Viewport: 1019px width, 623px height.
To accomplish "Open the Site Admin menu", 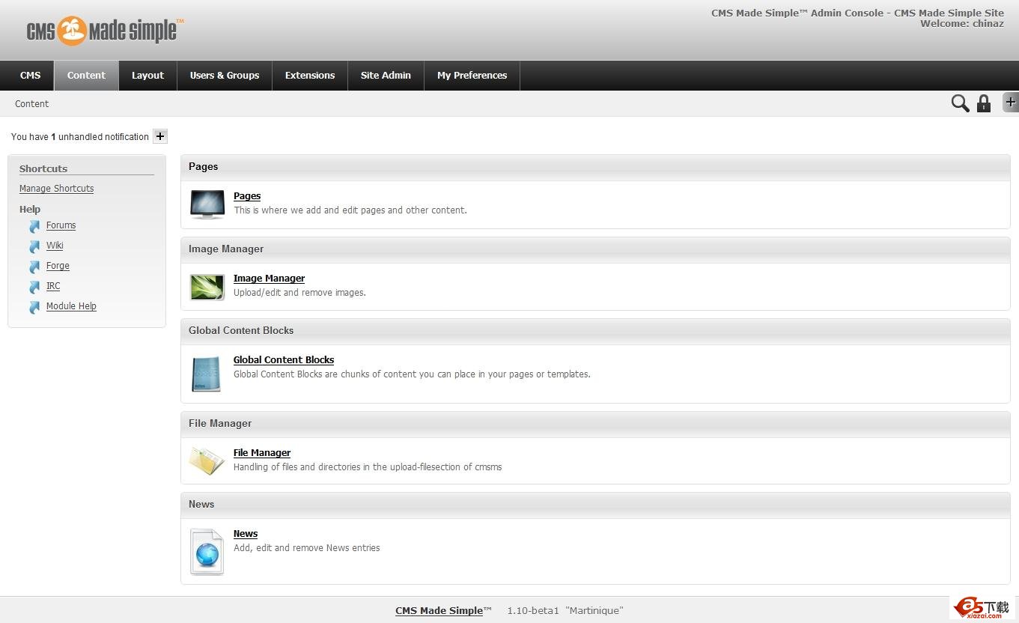I will [x=386, y=76].
